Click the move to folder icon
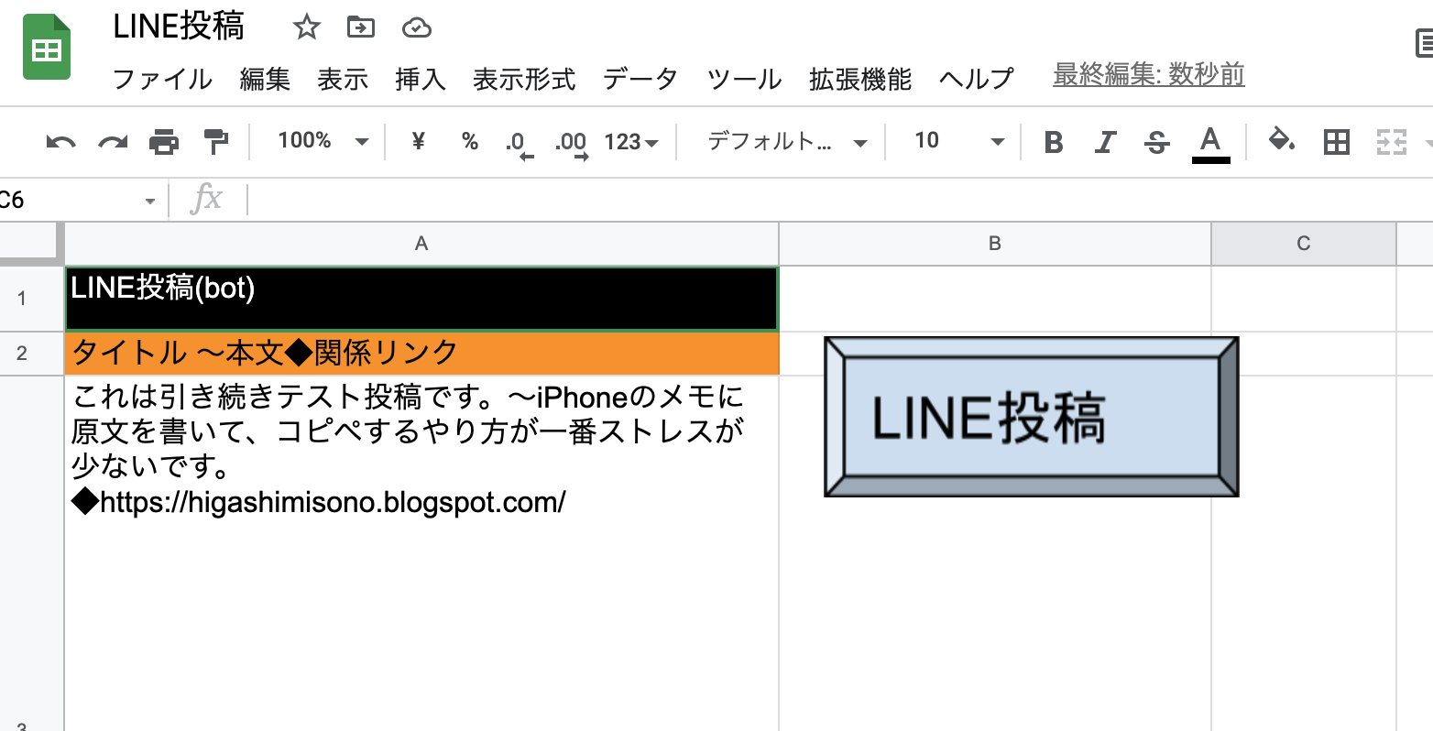Image resolution: width=1433 pixels, height=731 pixels. [x=361, y=27]
